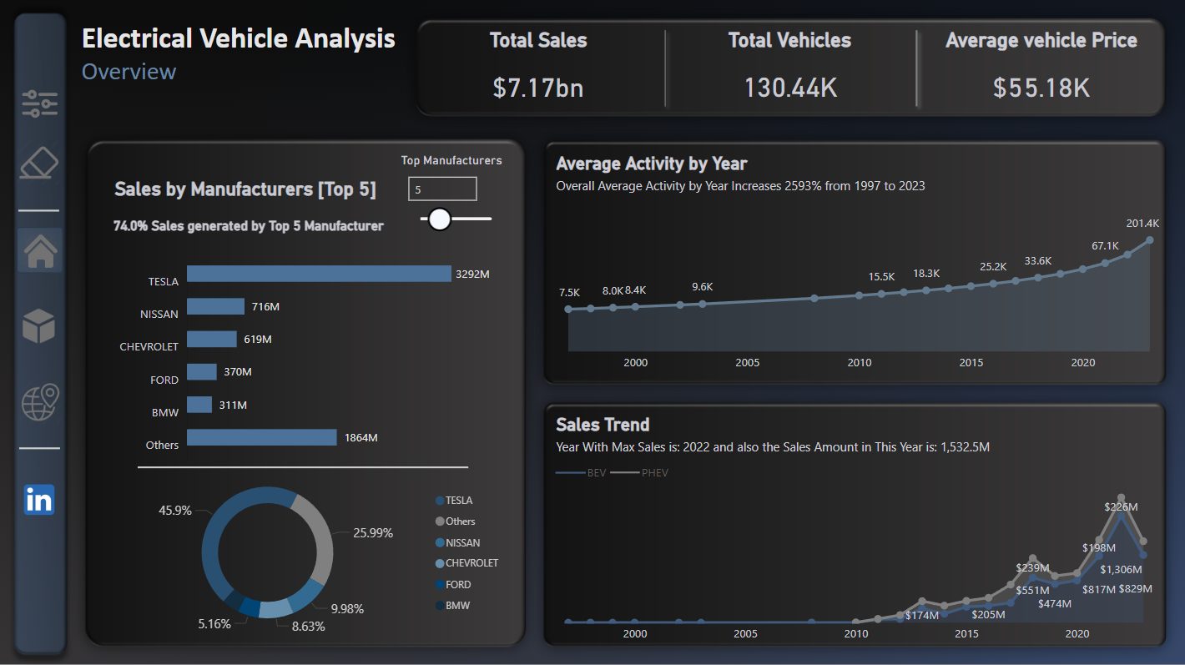Screen dimensions: 1185x665
Task: Click TESLA legend color dot in donut legend
Action: [x=440, y=501]
